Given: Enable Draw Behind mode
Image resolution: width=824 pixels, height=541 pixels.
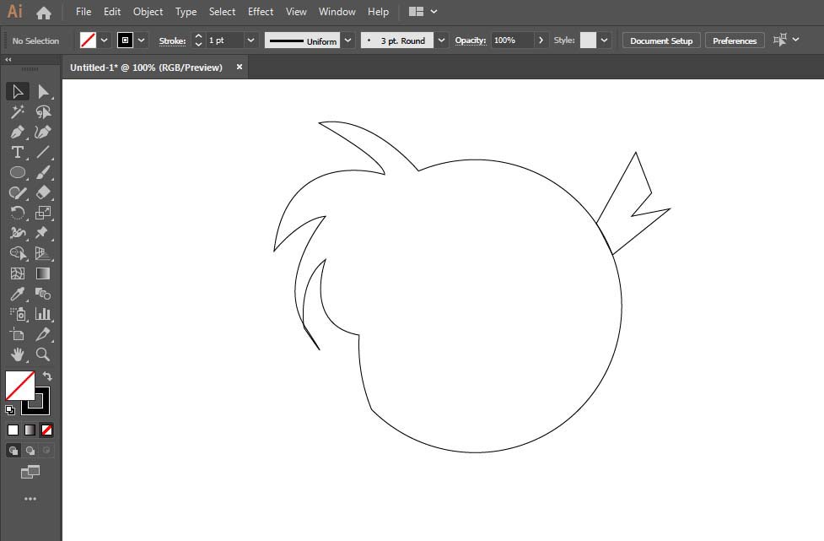Looking at the screenshot, I should [30, 451].
